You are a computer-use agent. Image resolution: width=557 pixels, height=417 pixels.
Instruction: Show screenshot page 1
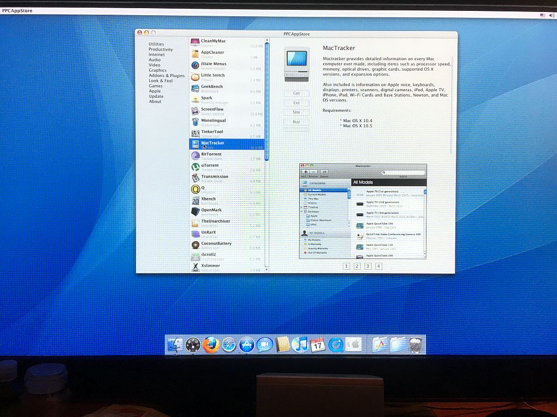[346, 266]
